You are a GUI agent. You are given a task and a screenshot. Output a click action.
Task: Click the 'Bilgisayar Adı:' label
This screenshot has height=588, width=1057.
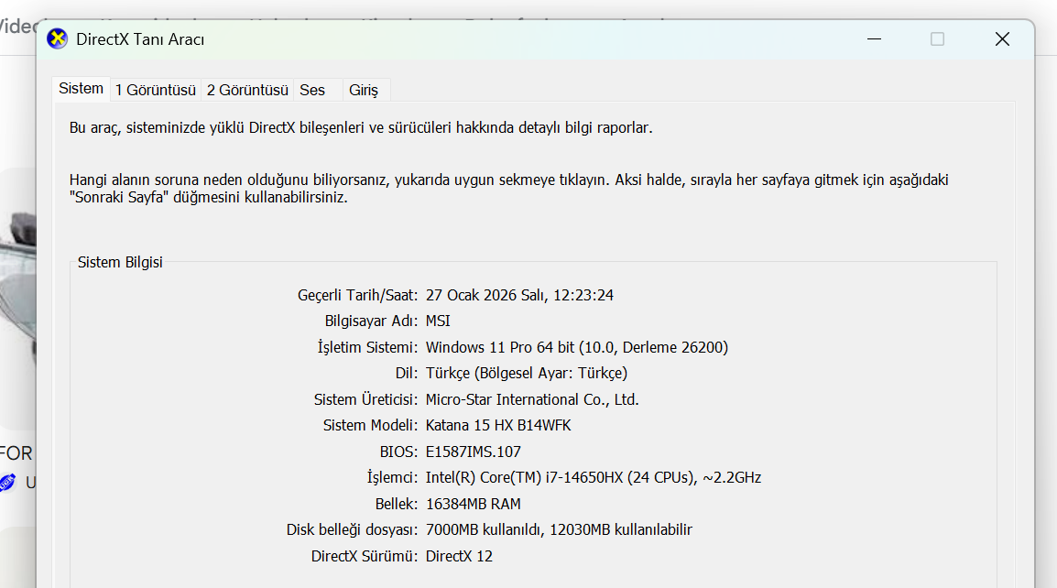point(371,321)
